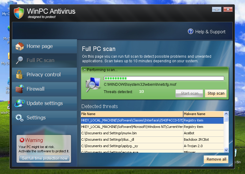The height and width of the screenshot is (174, 245).
Task: Click Get full time protection now
Action: (x=44, y=158)
